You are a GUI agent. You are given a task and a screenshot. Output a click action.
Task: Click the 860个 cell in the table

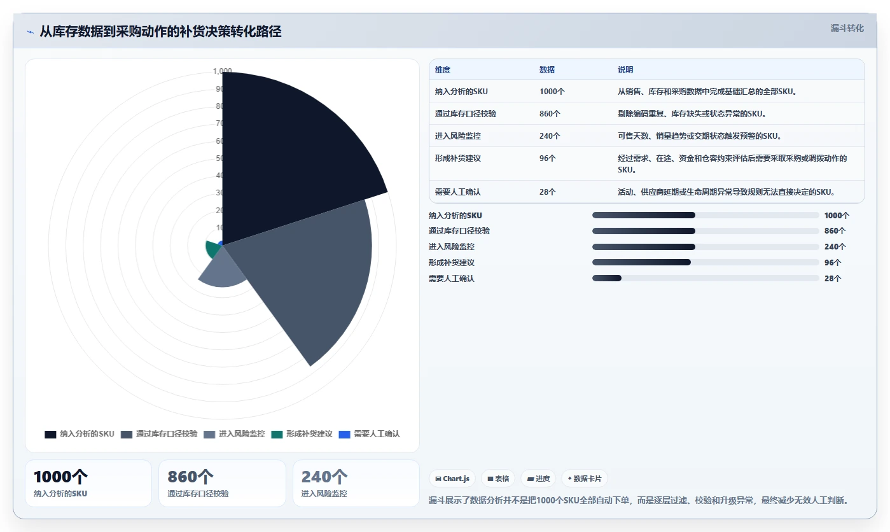point(550,114)
